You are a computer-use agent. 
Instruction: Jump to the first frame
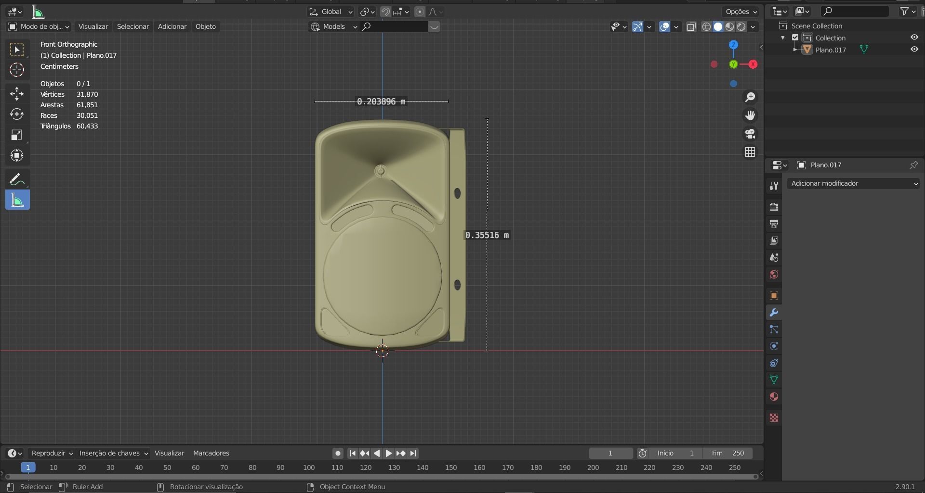(x=352, y=453)
